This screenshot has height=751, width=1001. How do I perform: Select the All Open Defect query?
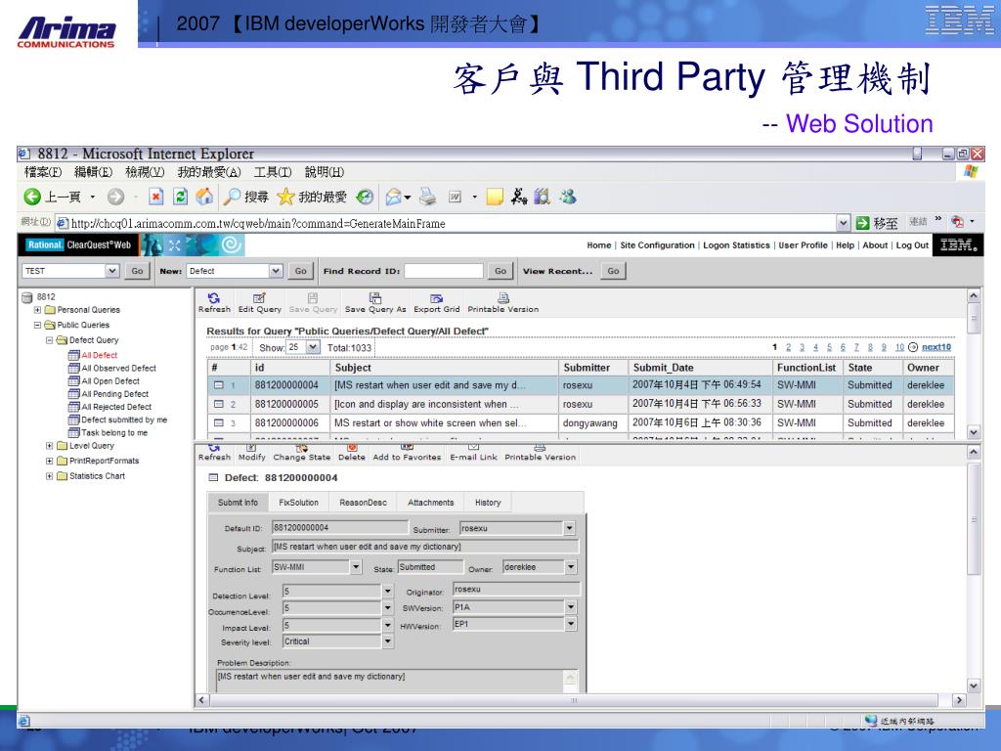pos(109,381)
